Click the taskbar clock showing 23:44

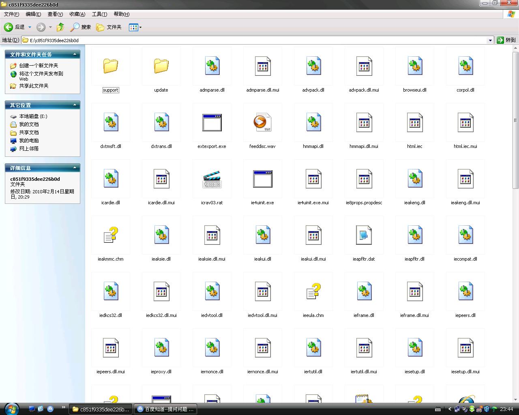pos(506,409)
